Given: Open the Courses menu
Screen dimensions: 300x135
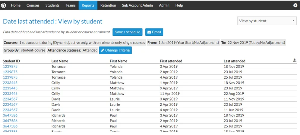Looking at the screenshot, I should 33,5.
